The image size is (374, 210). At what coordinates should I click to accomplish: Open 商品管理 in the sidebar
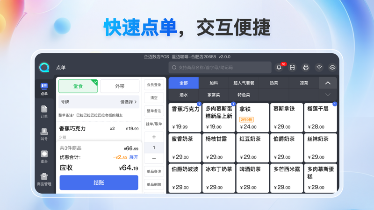[44, 179]
